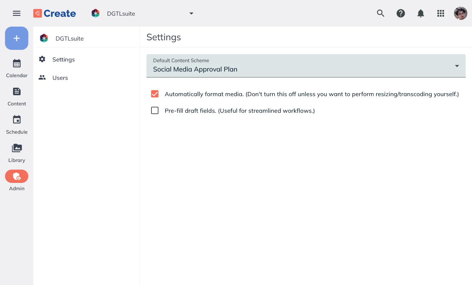Open the Calendar section in sidebar
Viewport: 472px width, 285px height.
click(17, 68)
